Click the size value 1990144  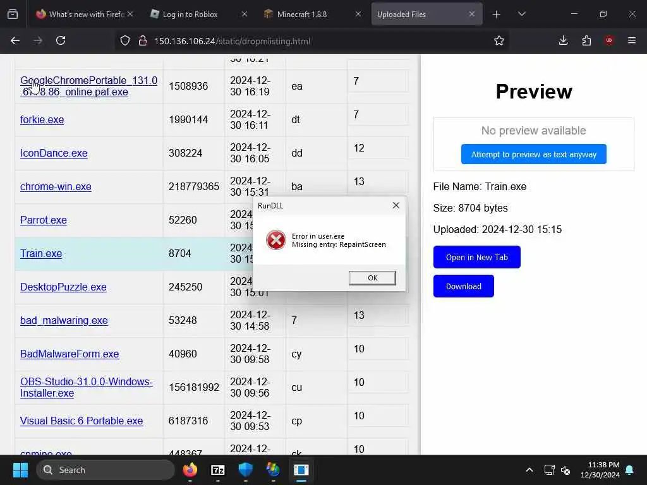point(188,119)
